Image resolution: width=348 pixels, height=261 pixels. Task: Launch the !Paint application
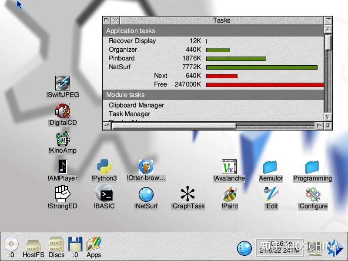229,195
